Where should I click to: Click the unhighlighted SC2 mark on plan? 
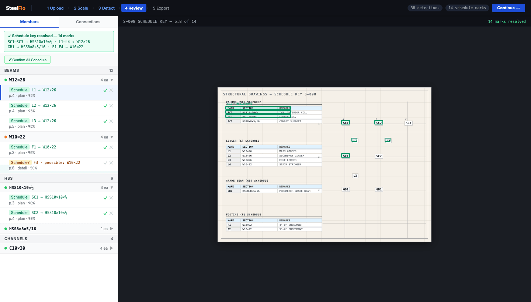pos(379,156)
